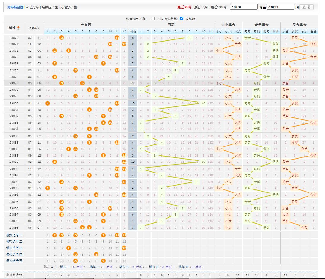Screen dimensions: 325x279
Task: Click the 间距 section header
Action: pos(171,25)
